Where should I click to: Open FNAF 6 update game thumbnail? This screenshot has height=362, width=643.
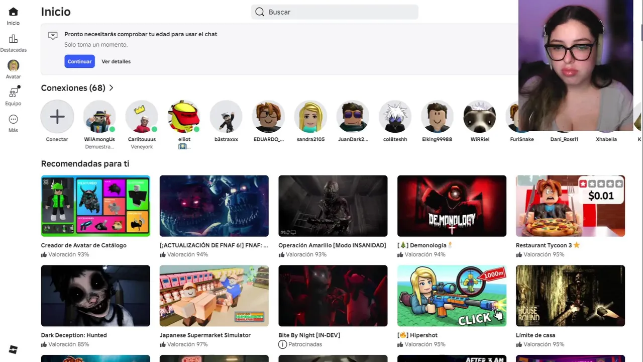tap(214, 206)
